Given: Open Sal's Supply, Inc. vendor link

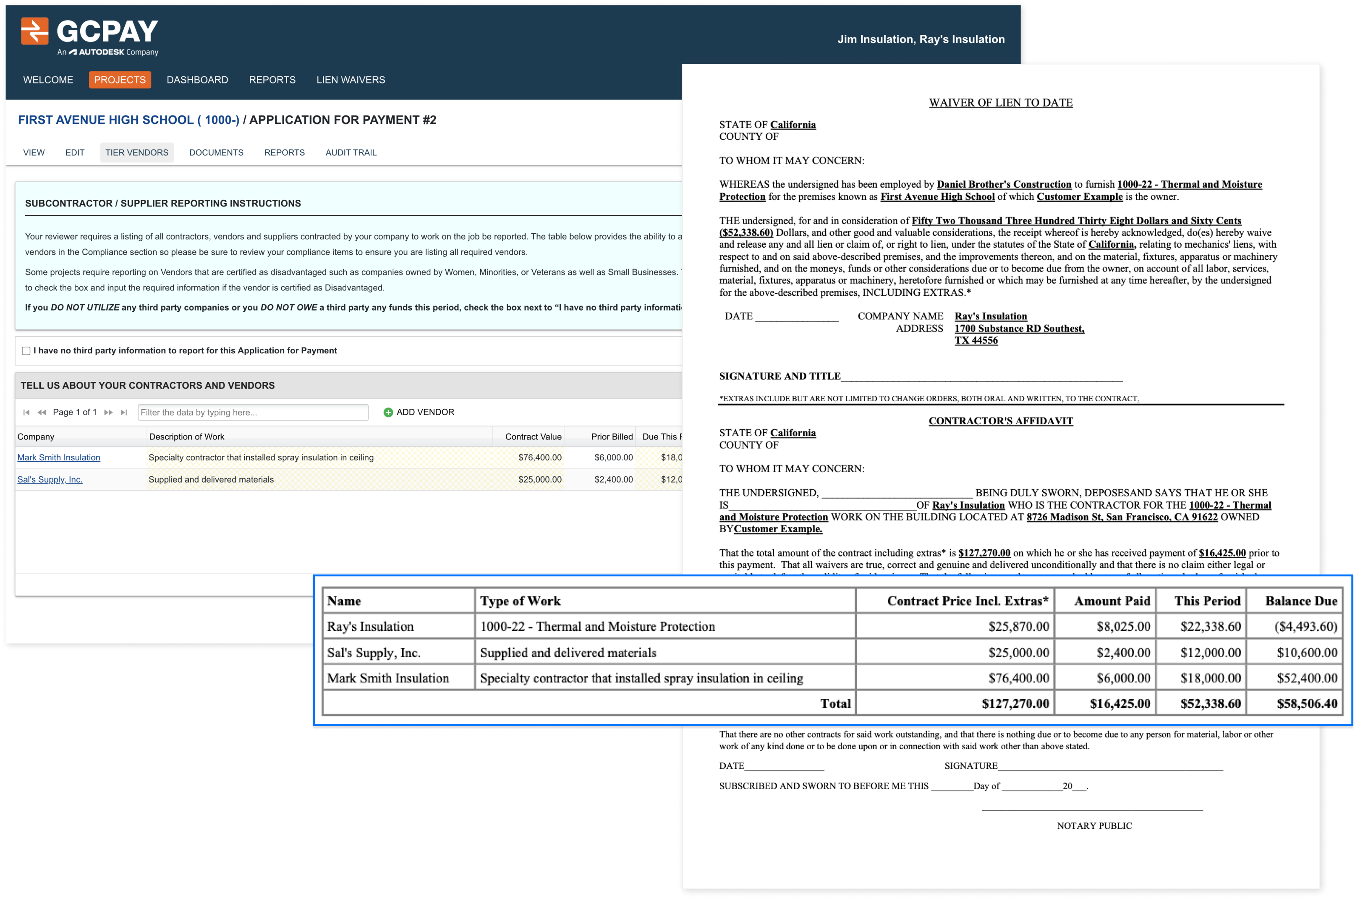Looking at the screenshot, I should pos(50,479).
